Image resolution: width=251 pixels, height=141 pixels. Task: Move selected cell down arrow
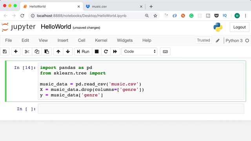(x=68, y=51)
